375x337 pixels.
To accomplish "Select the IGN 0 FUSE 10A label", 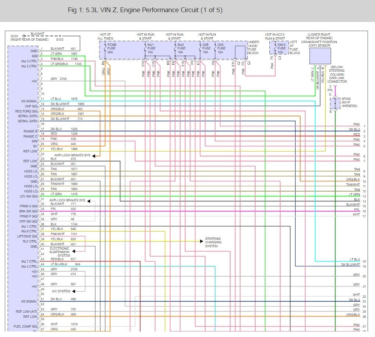I will pos(281,48).
